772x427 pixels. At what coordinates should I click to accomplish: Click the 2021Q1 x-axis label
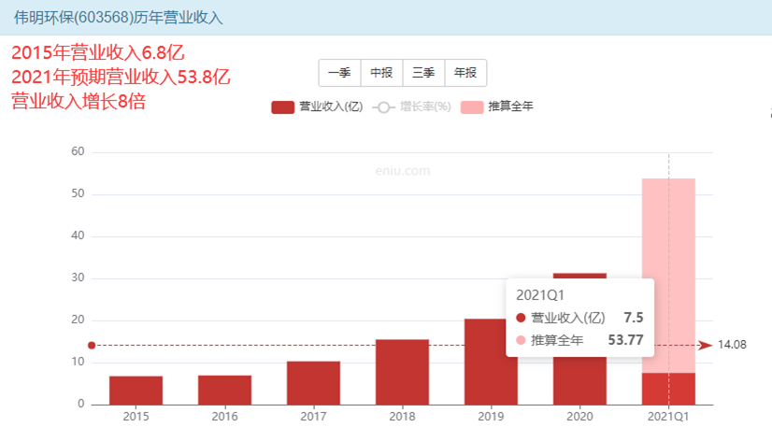[668, 416]
